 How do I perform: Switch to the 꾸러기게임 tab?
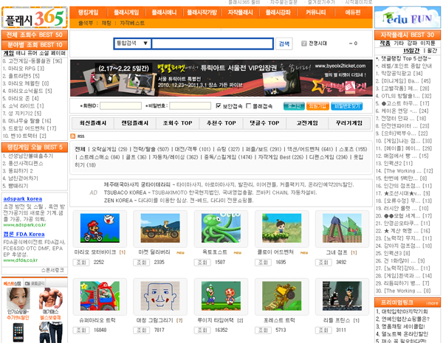pos(349,123)
